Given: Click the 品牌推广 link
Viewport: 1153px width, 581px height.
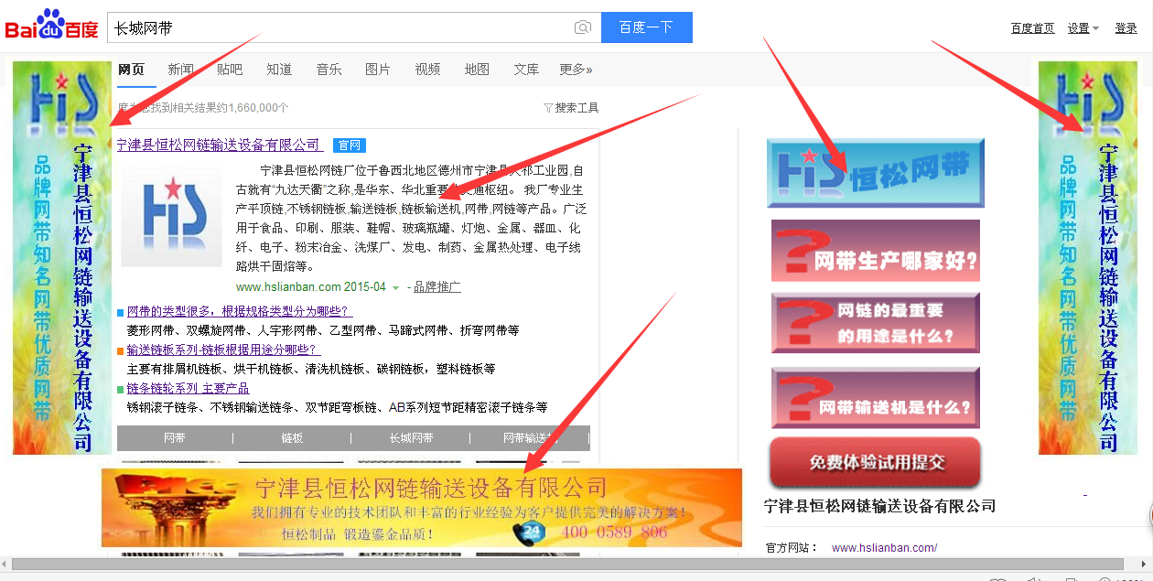Looking at the screenshot, I should coord(436,287).
